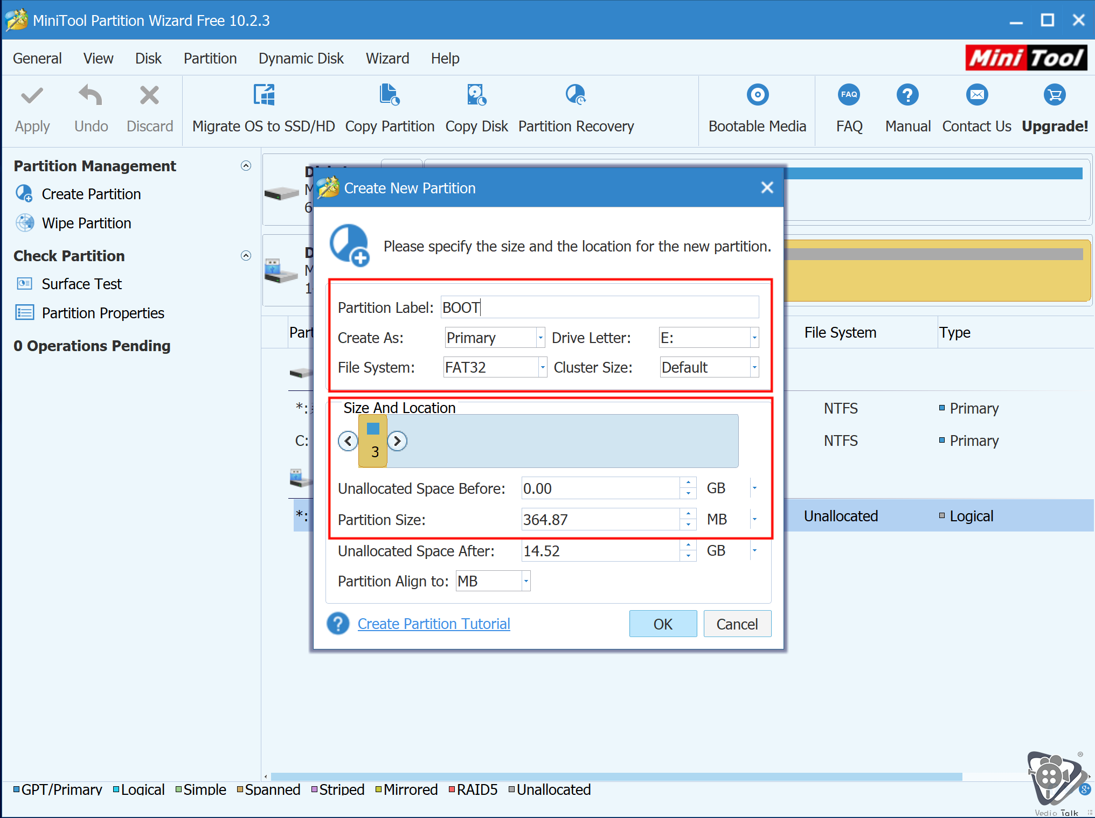Increase Unallocated Space Before with up stepper

point(688,483)
